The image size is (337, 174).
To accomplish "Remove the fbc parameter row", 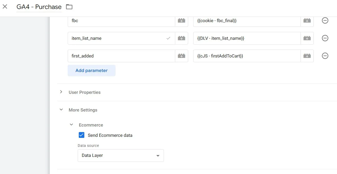I will pos(325,21).
